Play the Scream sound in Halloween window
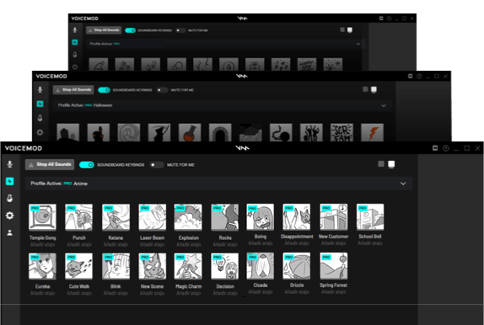Viewport: 484px width, 325px height. (x=341, y=132)
